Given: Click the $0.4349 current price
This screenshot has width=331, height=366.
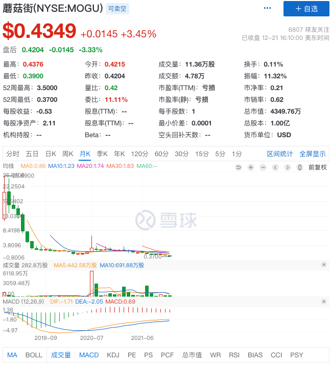Looking at the screenshot, I should [39, 31].
